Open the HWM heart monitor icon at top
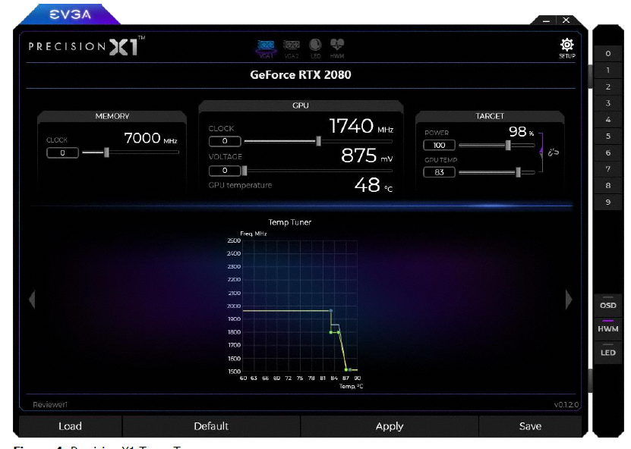 337,49
